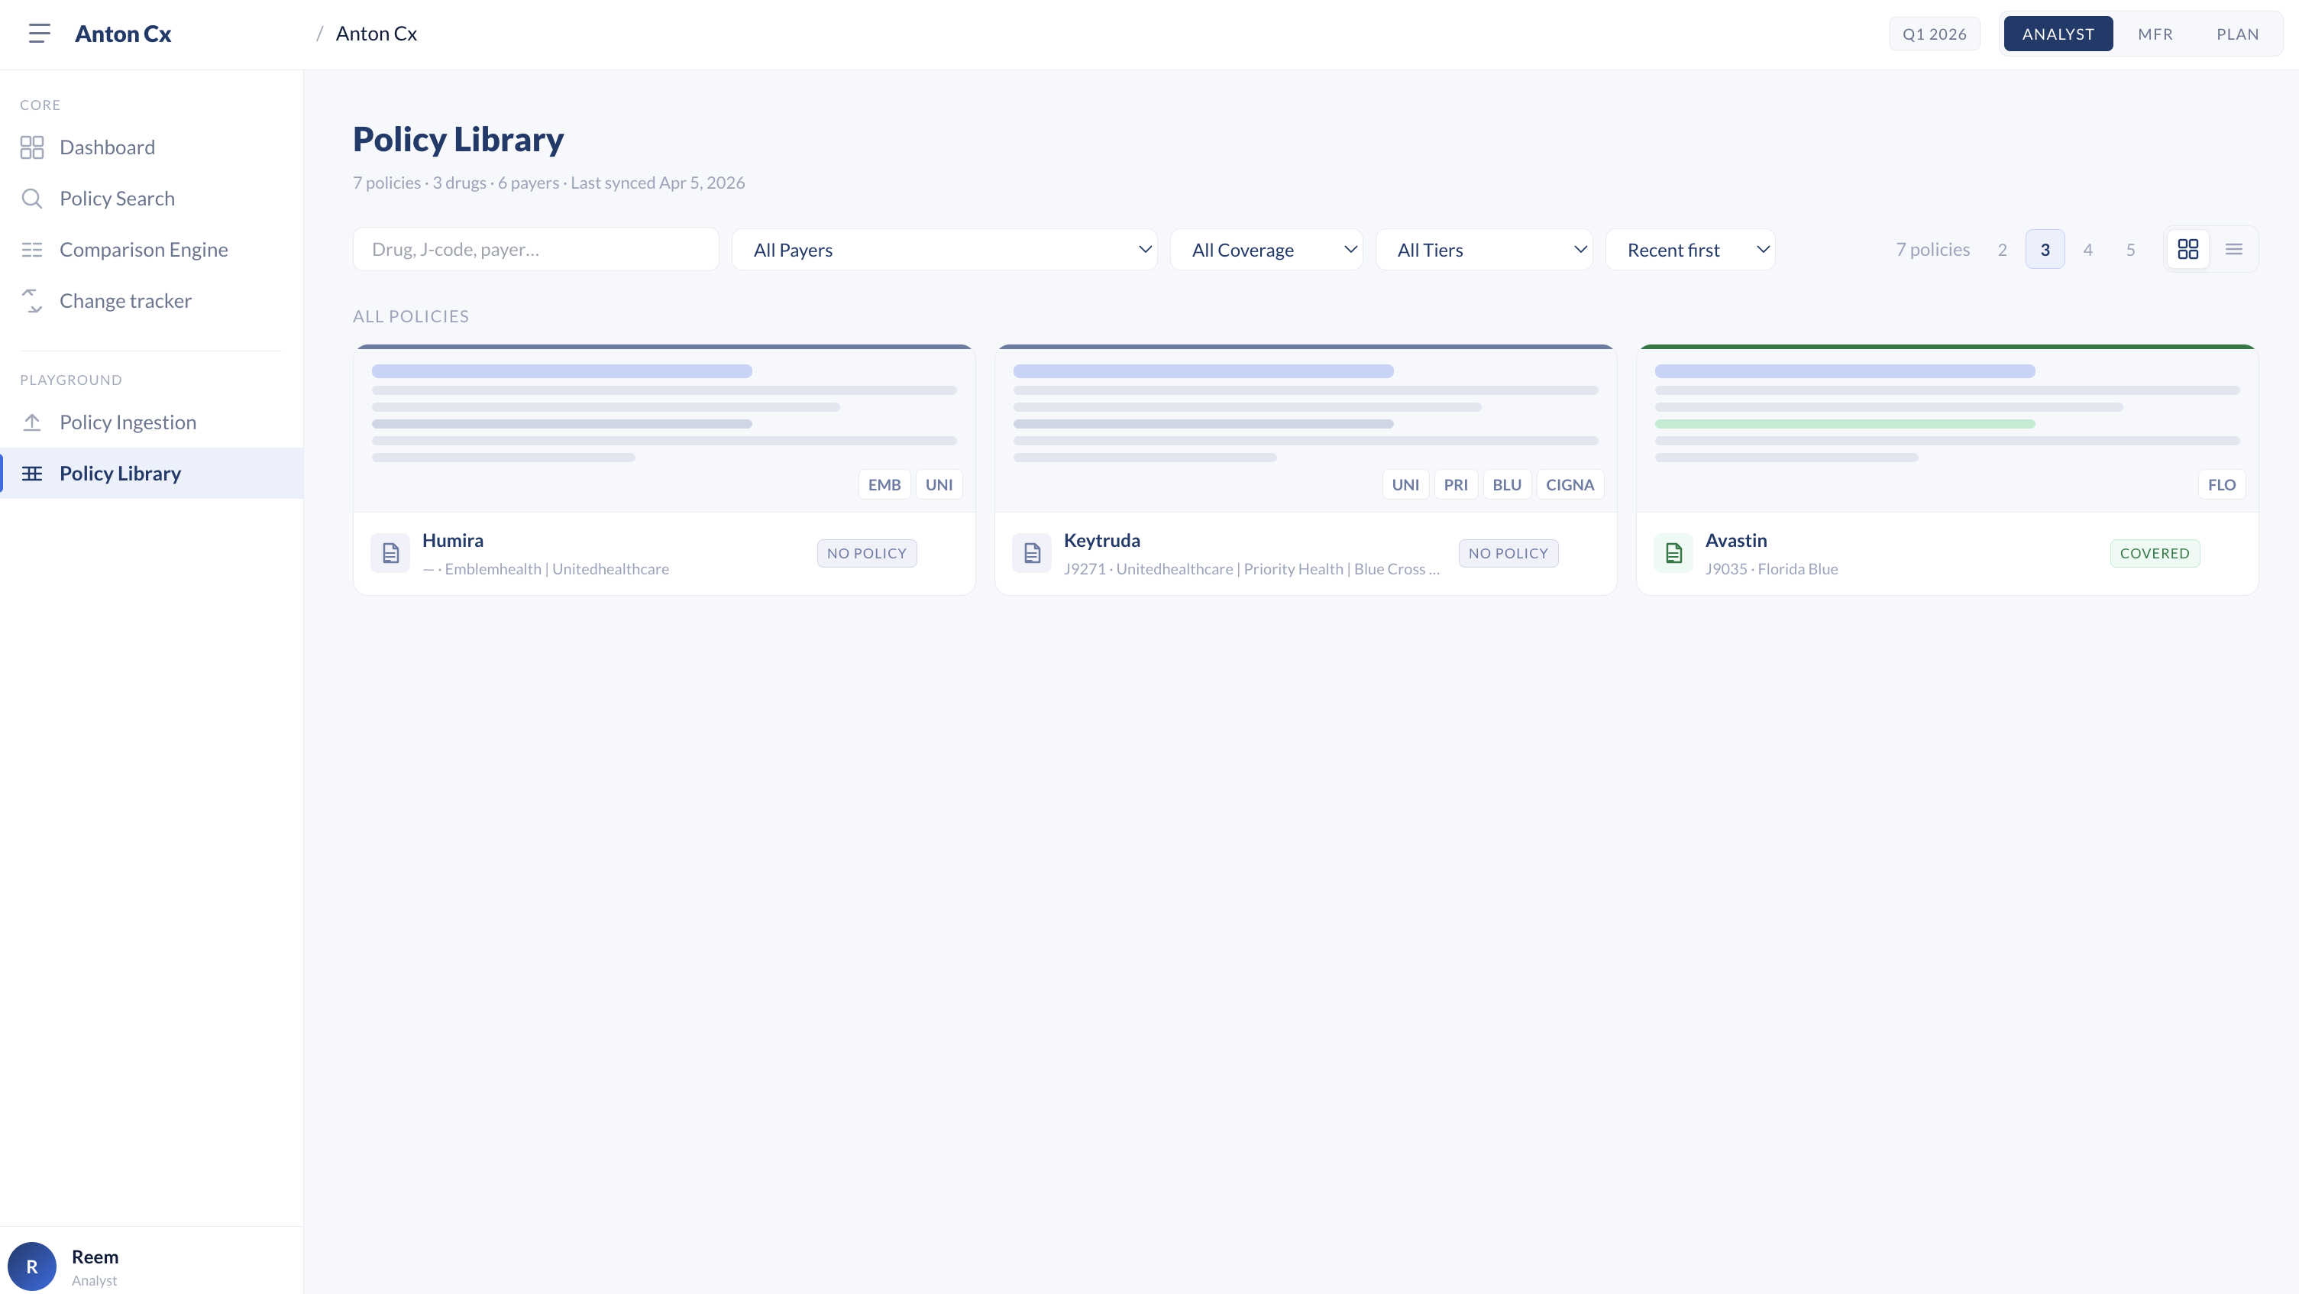The height and width of the screenshot is (1294, 2299).
Task: Focus the Drug, J-code, payer search field
Action: coord(535,250)
